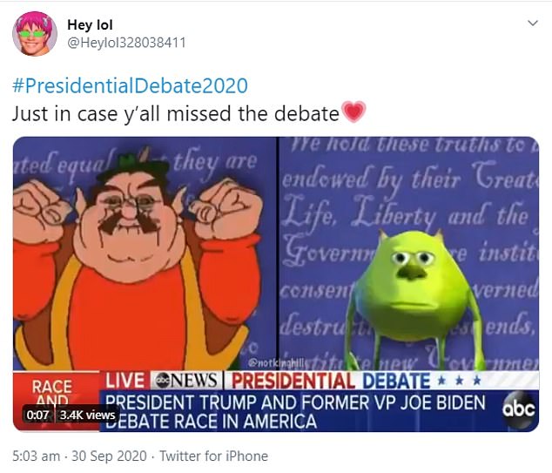The width and height of the screenshot is (552, 473).
Task: Expand the tweet options chevron
Action: click(x=533, y=24)
